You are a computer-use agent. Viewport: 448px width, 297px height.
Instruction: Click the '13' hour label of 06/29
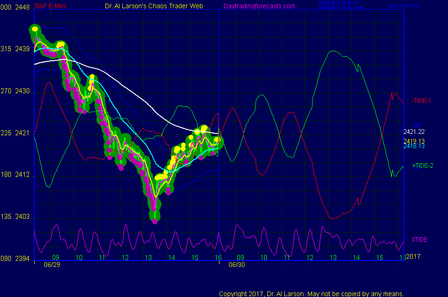148,258
